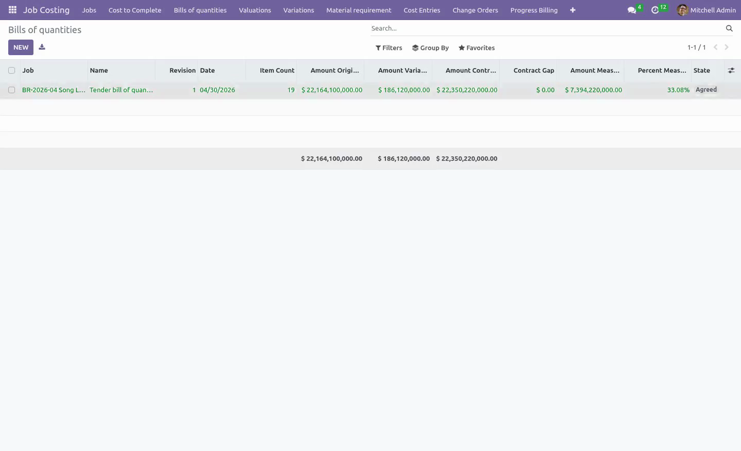Viewport: 741px width, 451px height.
Task: Open the Valuations menu
Action: pos(255,10)
